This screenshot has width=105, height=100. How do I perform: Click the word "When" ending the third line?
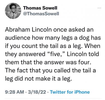point(92,46)
